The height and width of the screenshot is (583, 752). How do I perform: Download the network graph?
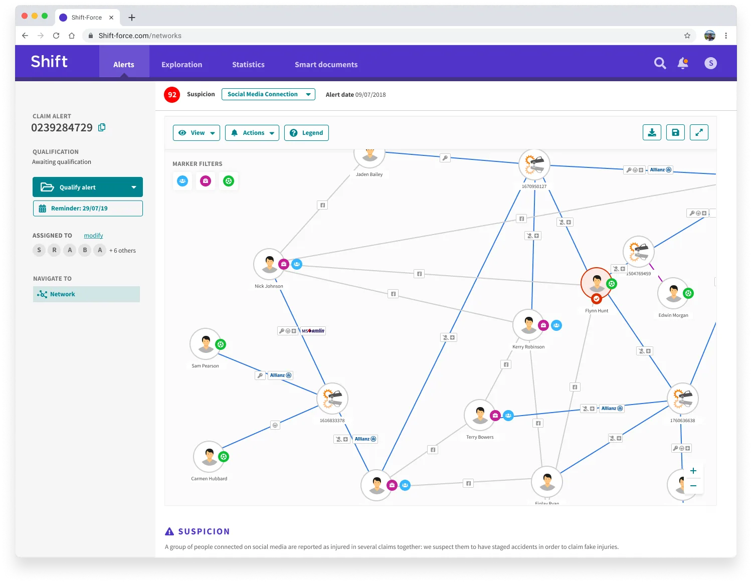[x=652, y=132]
